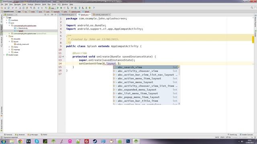The width and height of the screenshot is (257, 144).
Task: Select activity_main.xml in project tree
Action: [x=22, y=44]
